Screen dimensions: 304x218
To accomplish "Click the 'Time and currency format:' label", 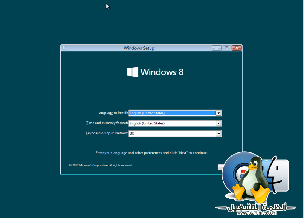I will 107,123.
